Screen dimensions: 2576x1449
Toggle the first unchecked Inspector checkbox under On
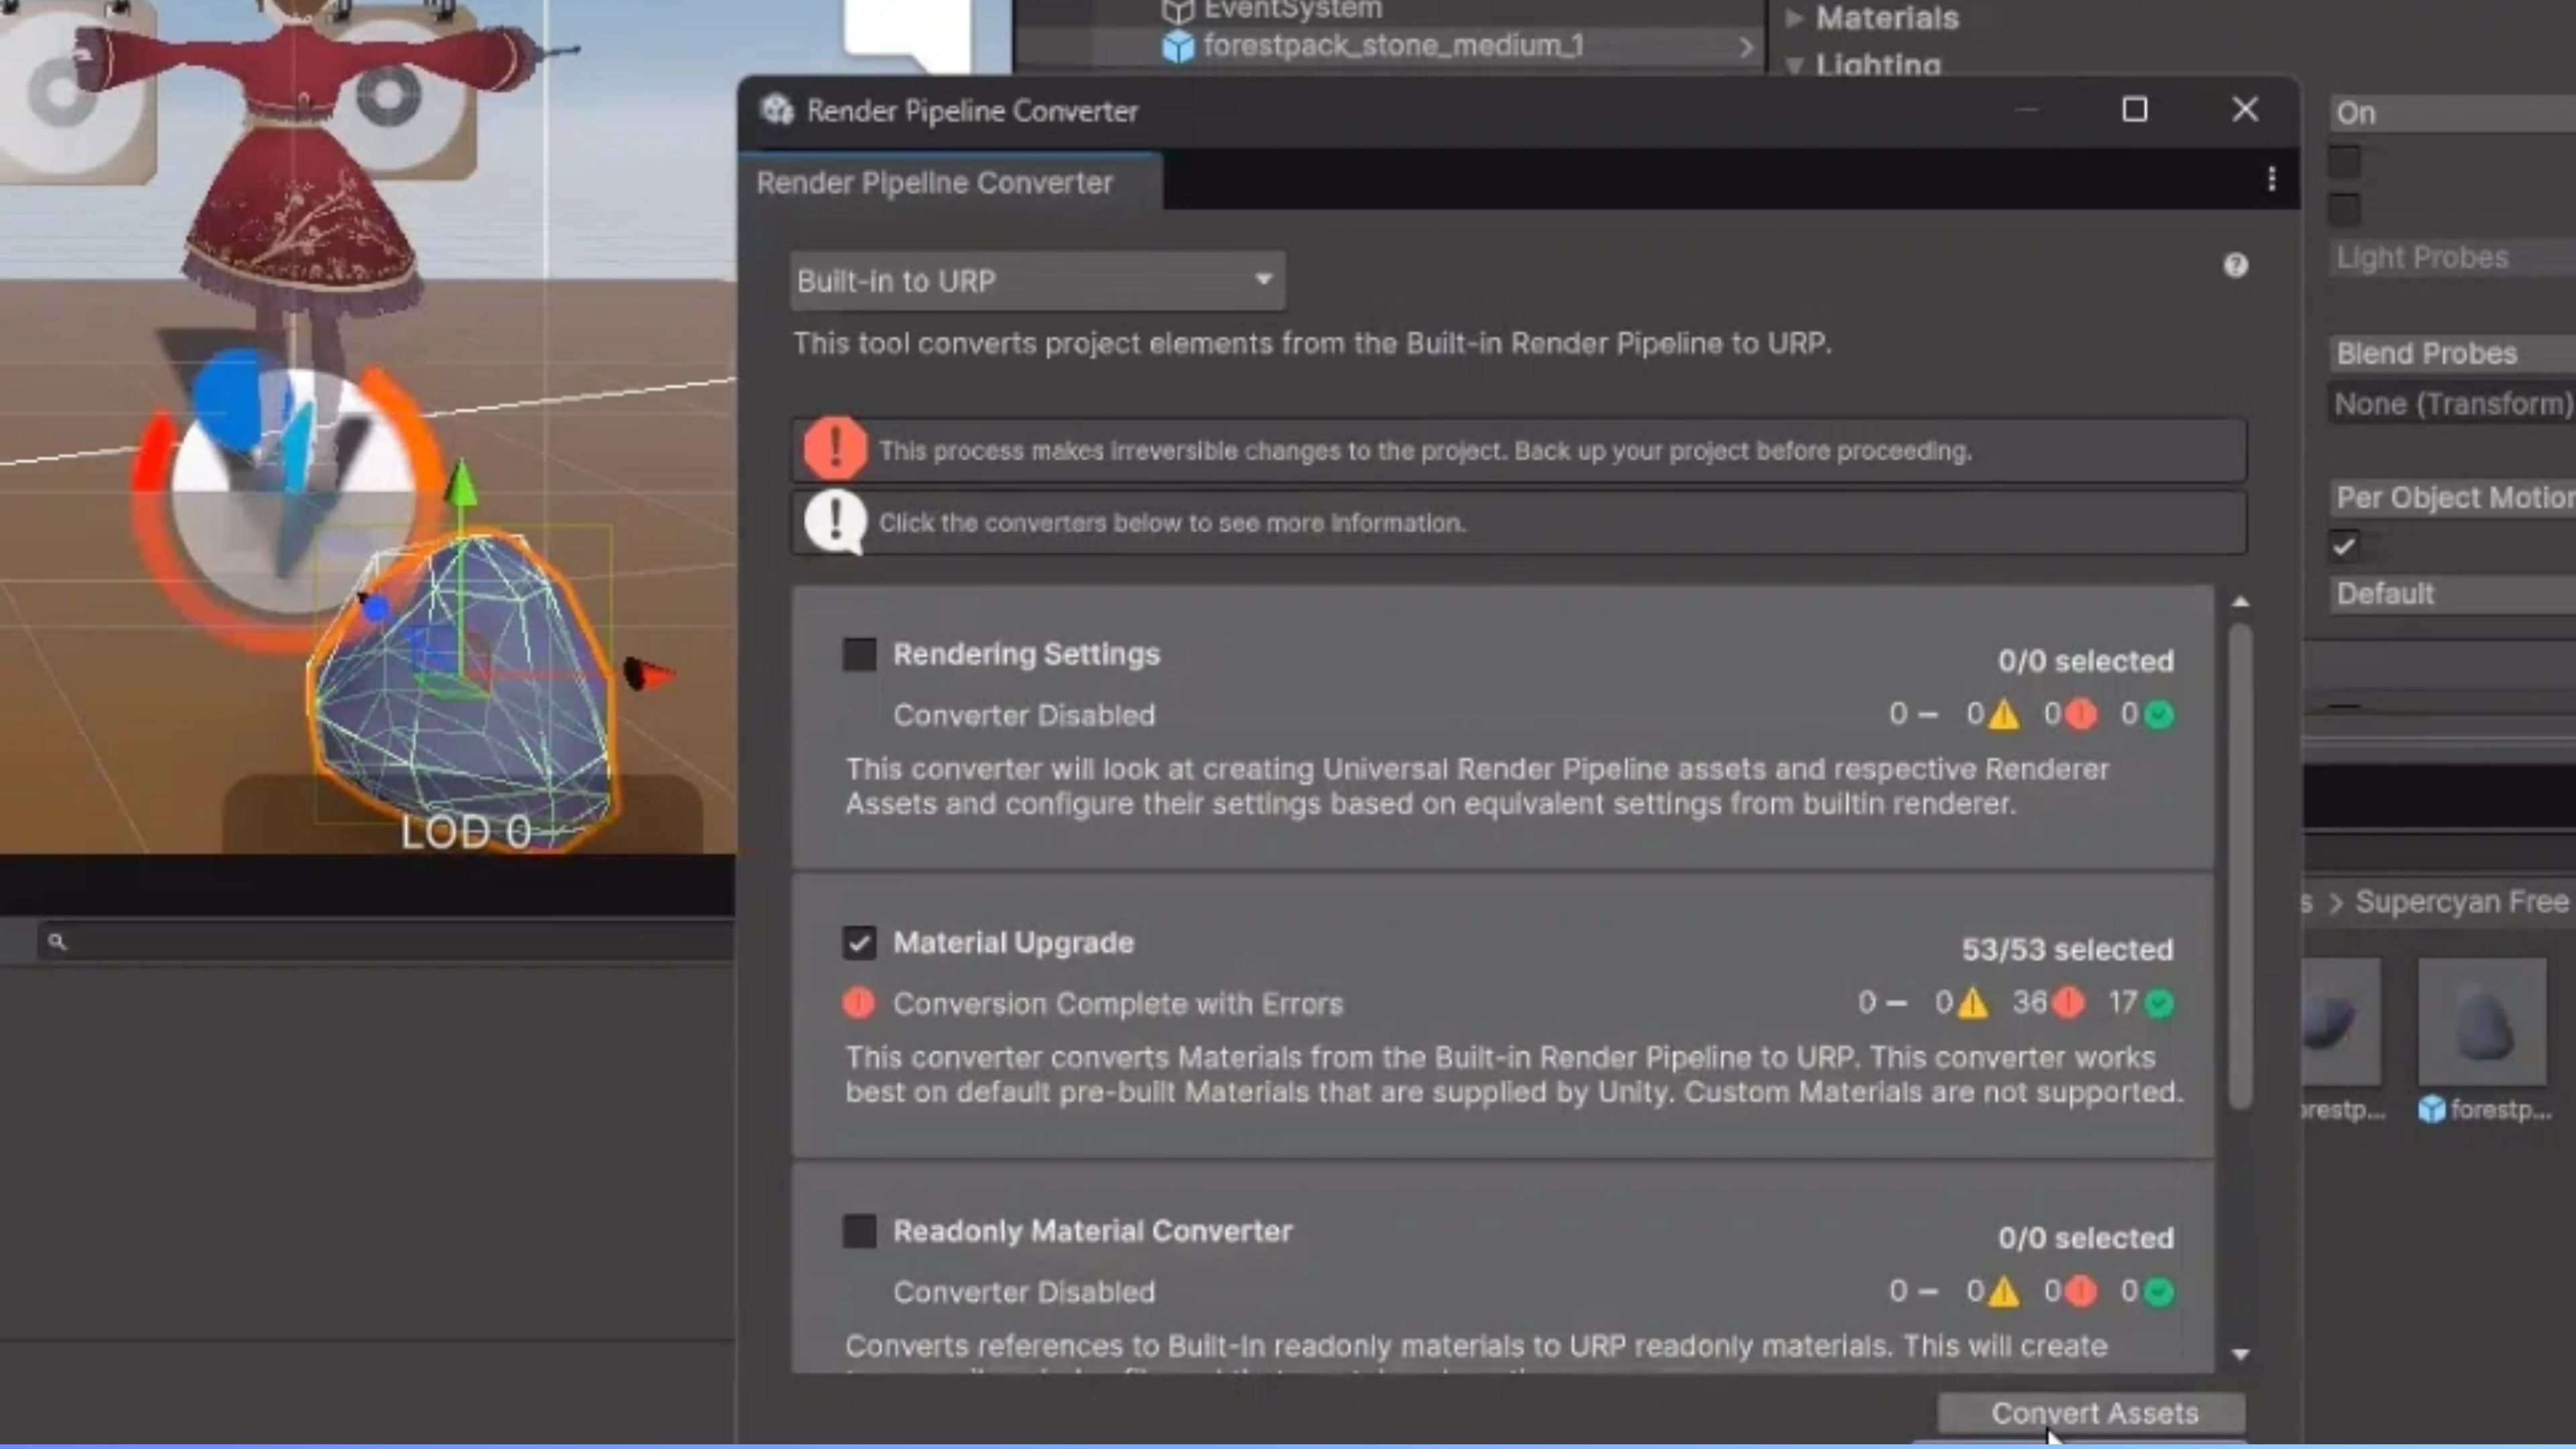2344,161
